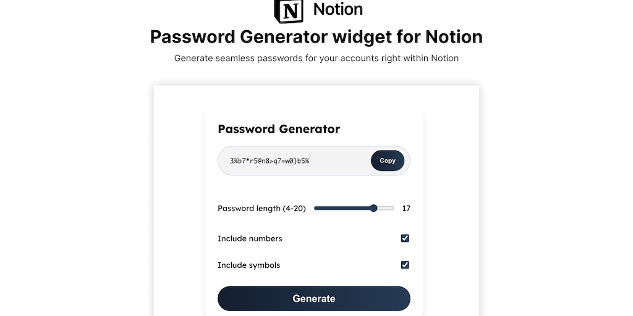Click the Copy button
Image resolution: width=633 pixels, height=316 pixels.
click(x=388, y=160)
